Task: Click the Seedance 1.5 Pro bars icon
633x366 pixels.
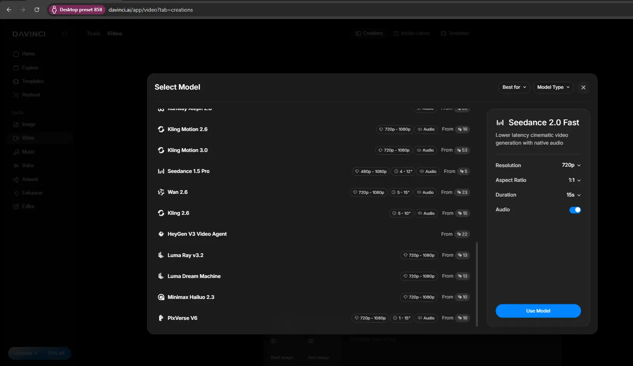Action: (x=161, y=171)
